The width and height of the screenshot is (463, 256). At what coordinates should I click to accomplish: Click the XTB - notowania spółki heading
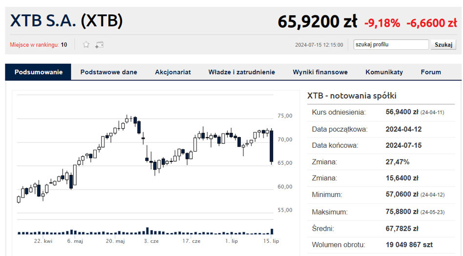352,96
